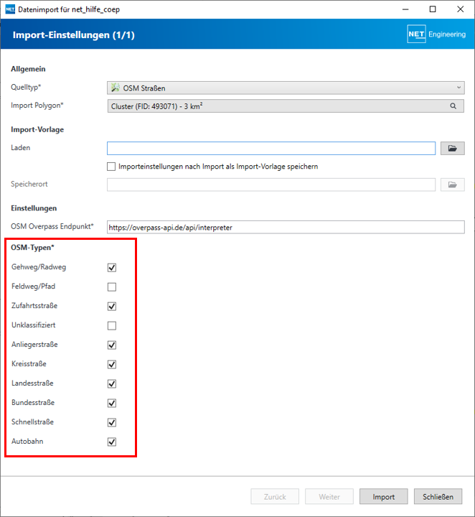Screen dimensions: 475x517
Task: Uncheck the Bundesstraße checkbox
Action: (112, 403)
